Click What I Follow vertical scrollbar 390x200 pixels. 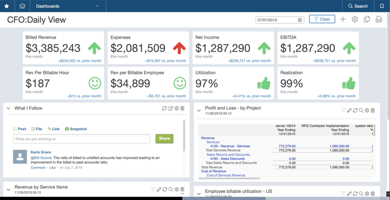tap(184, 136)
